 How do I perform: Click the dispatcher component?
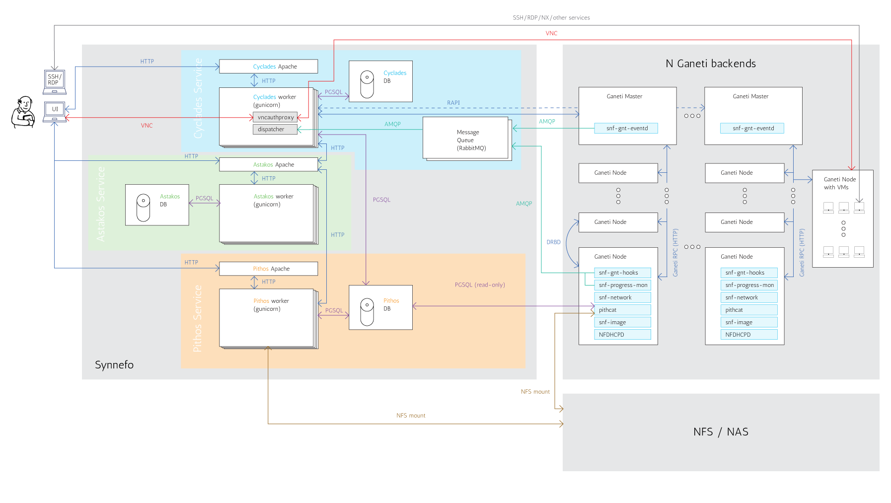pyautogui.click(x=275, y=129)
